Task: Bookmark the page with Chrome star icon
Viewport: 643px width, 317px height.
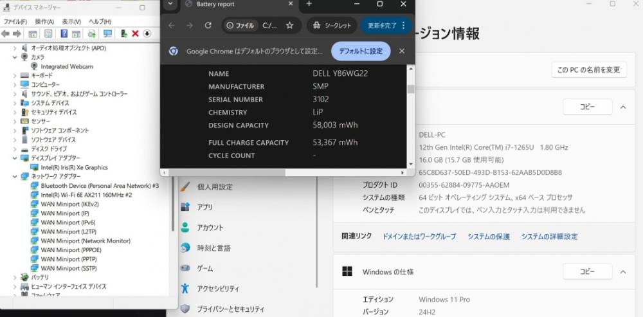Action: 289,26
